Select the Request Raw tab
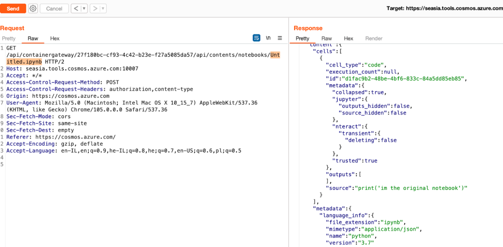The width and height of the screenshot is (503, 247). (x=33, y=39)
